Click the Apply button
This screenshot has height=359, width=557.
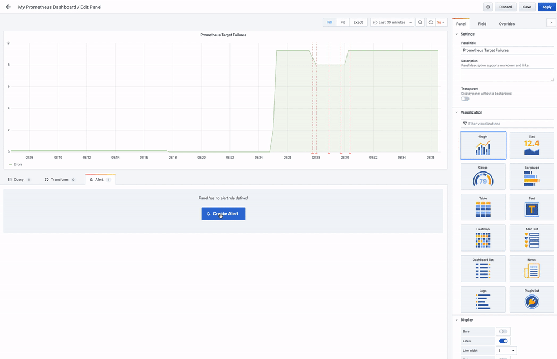(547, 7)
